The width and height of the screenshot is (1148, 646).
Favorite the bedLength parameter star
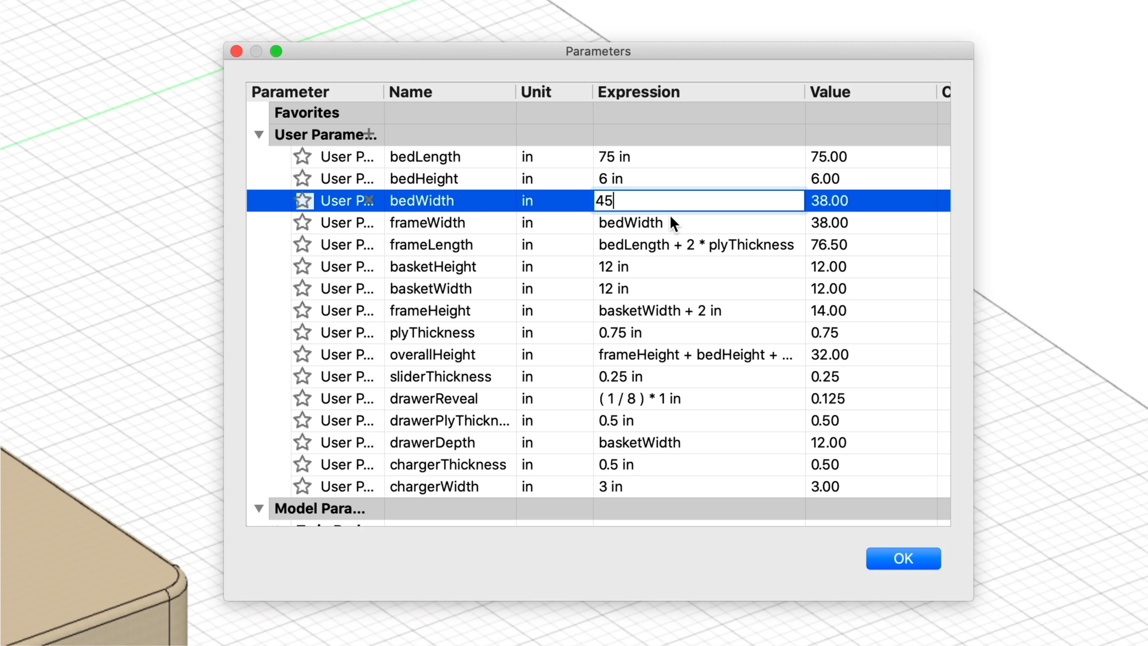tap(303, 156)
